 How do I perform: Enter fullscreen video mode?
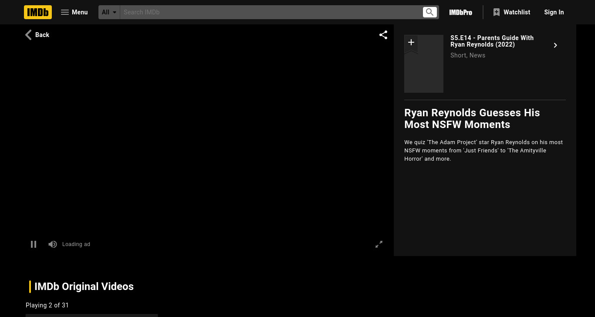tap(379, 244)
